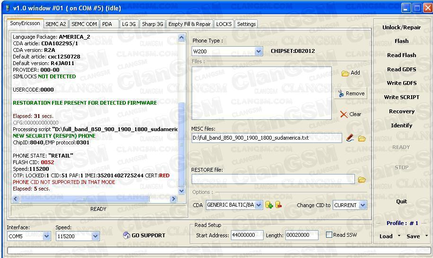Click inside the empty Files list box
This screenshot has width=433, height=258.
pos(262,93)
